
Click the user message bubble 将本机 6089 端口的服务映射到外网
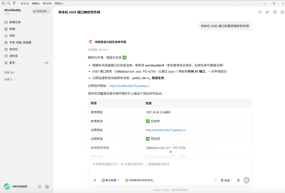click(225, 26)
